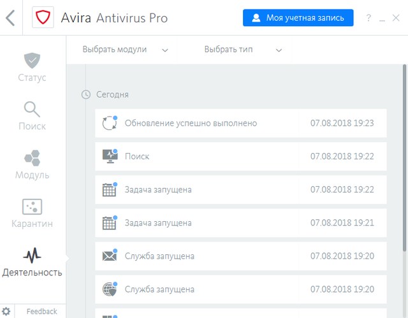Click the calendar icon of 19:22 Задача запущена

pyautogui.click(x=110, y=189)
